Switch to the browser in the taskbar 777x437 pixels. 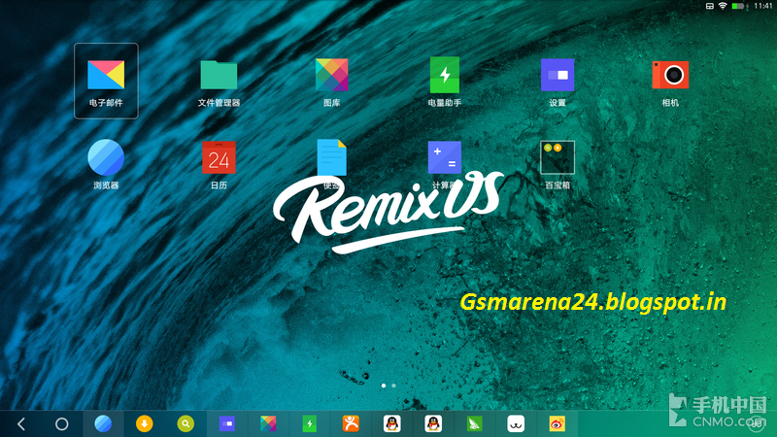point(103,423)
